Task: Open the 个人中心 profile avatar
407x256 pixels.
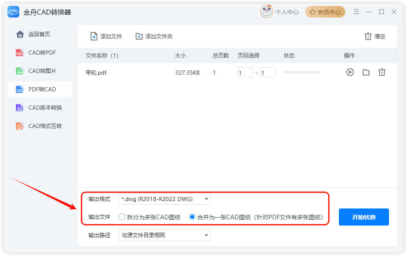Action: tap(267, 12)
